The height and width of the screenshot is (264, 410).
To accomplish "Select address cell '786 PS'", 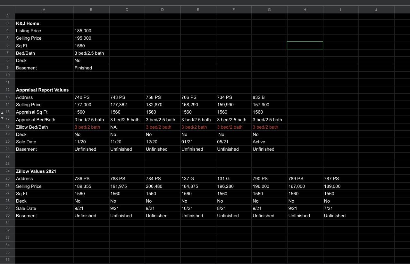I will (x=91, y=179).
